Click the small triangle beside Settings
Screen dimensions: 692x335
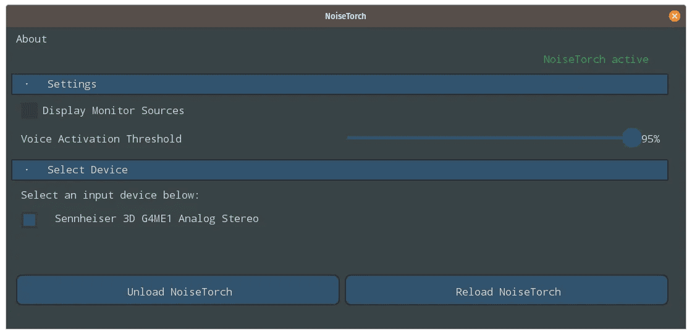pos(27,84)
